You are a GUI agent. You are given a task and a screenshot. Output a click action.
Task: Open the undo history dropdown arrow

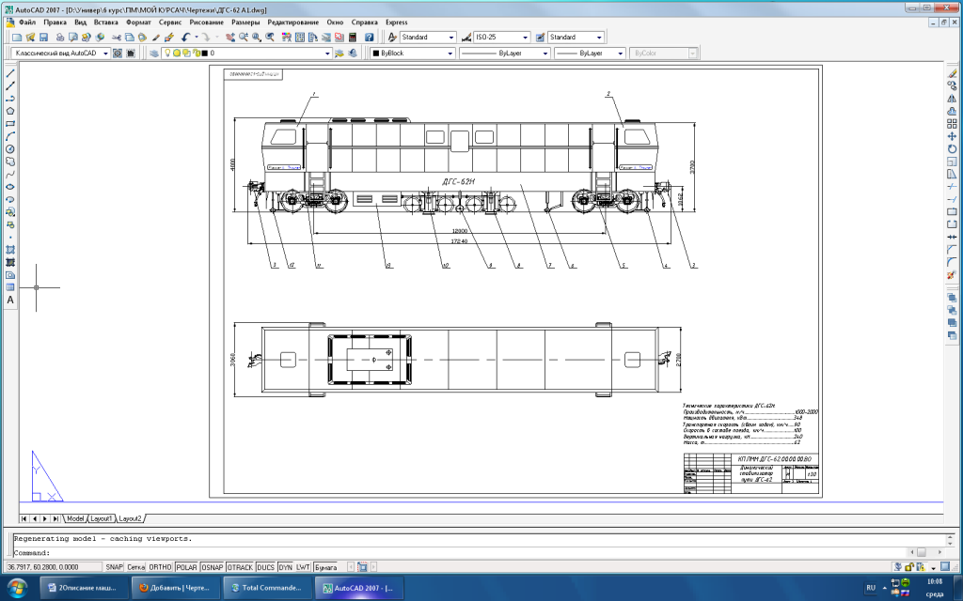point(197,38)
